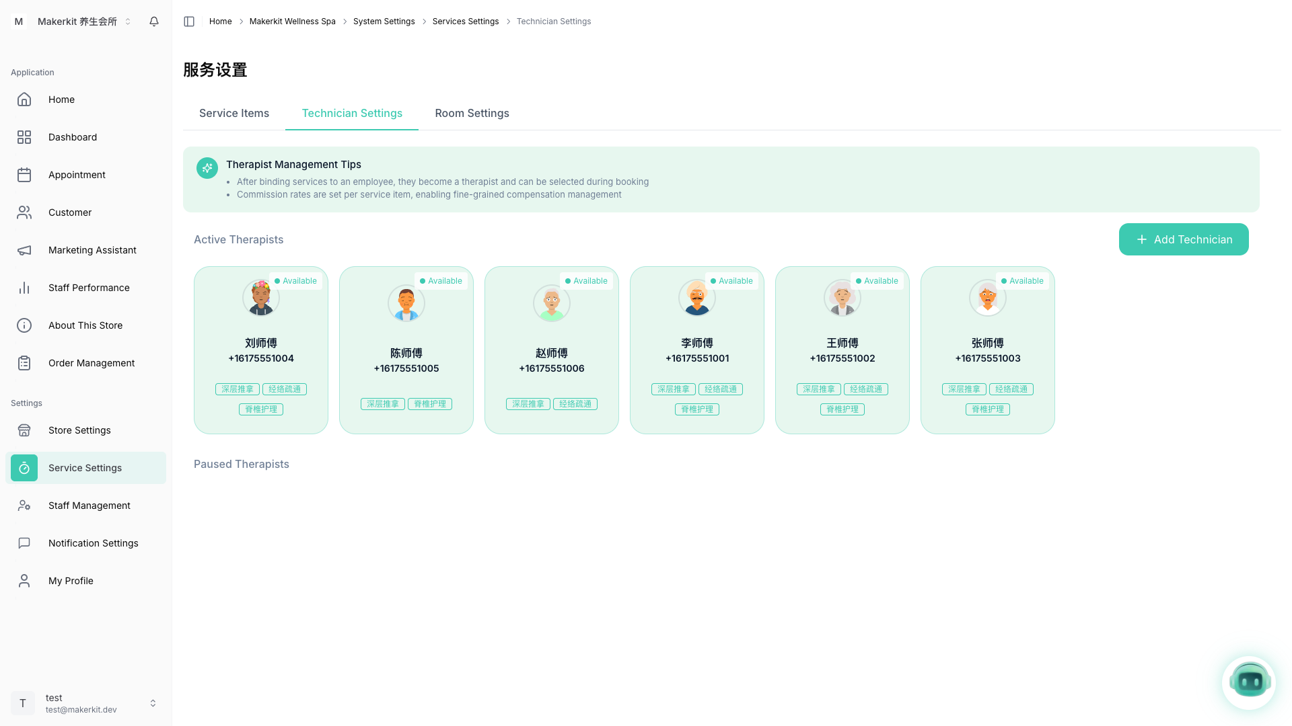Image resolution: width=1292 pixels, height=726 pixels.
Task: Go to System Settings breadcrumb link
Action: point(384,22)
